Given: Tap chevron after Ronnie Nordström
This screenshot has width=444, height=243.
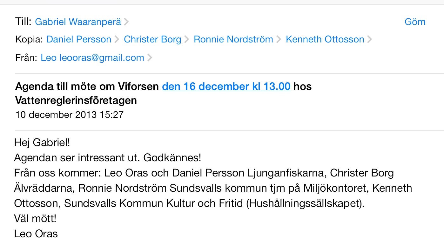Looking at the screenshot, I should 279,40.
